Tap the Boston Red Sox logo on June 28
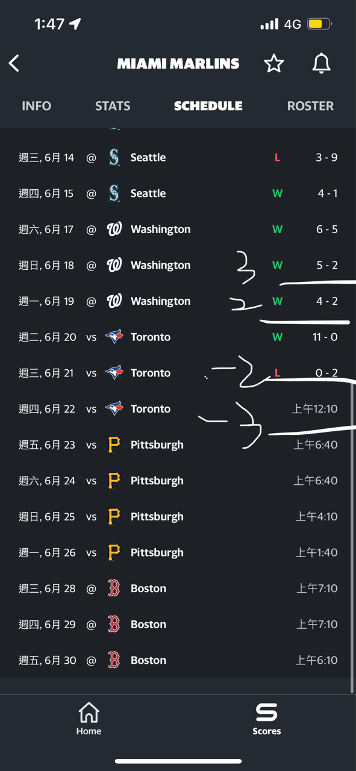This screenshot has height=771, width=356. 114,588
